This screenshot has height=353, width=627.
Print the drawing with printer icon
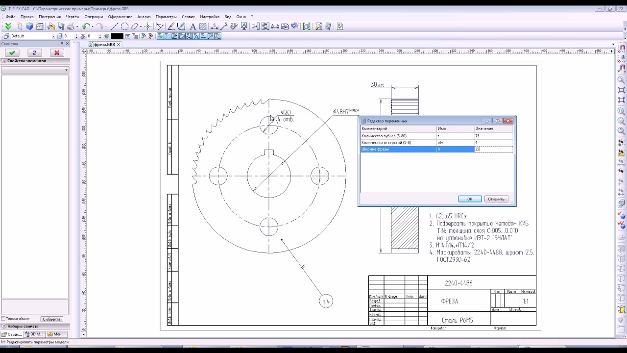pos(70,26)
